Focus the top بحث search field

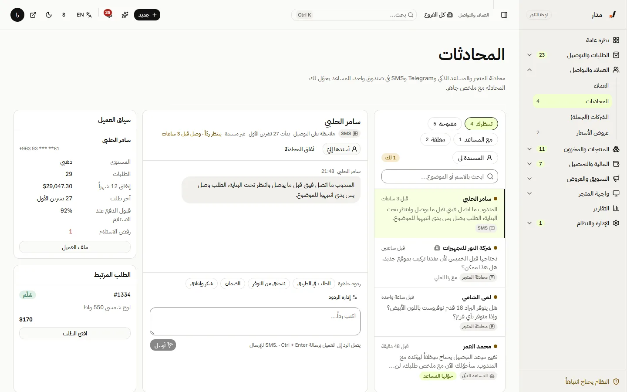point(354,15)
